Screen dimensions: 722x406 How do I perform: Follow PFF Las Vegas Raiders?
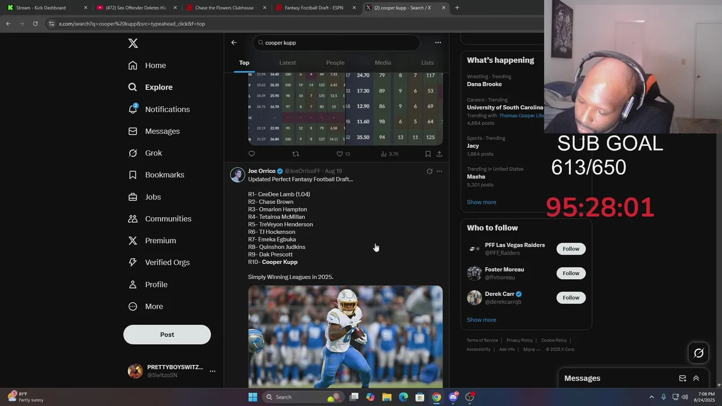coord(571,249)
